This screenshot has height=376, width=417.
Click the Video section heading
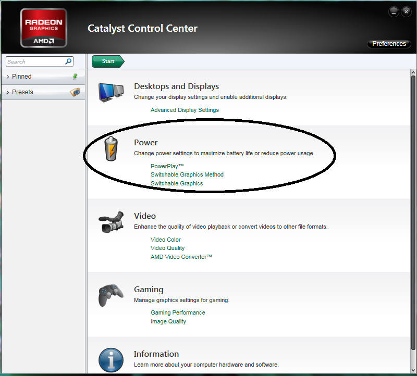(145, 216)
